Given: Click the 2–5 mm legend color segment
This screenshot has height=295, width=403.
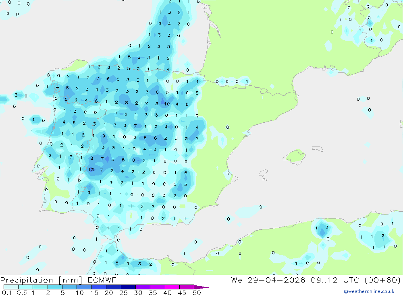Looking at the screenshot, I should coord(55,287).
